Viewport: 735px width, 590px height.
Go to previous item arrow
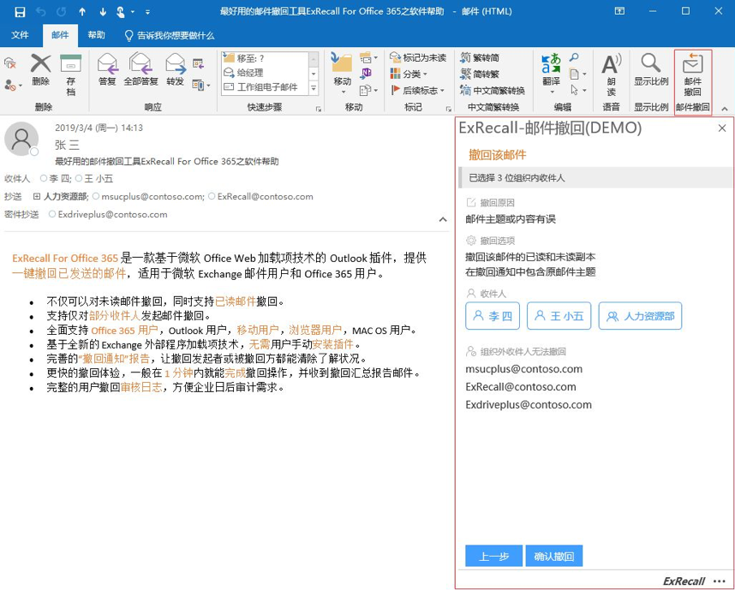pyautogui.click(x=82, y=12)
